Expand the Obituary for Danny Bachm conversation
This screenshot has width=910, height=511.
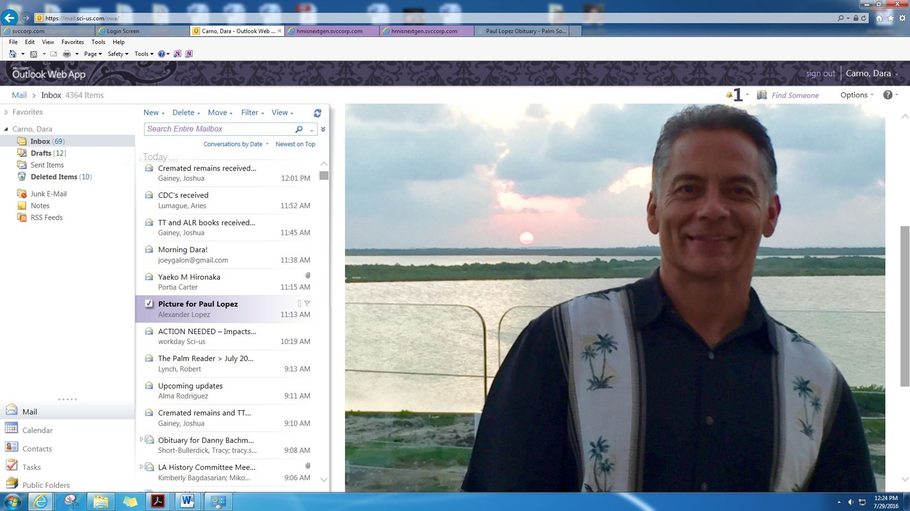pyautogui.click(x=141, y=440)
